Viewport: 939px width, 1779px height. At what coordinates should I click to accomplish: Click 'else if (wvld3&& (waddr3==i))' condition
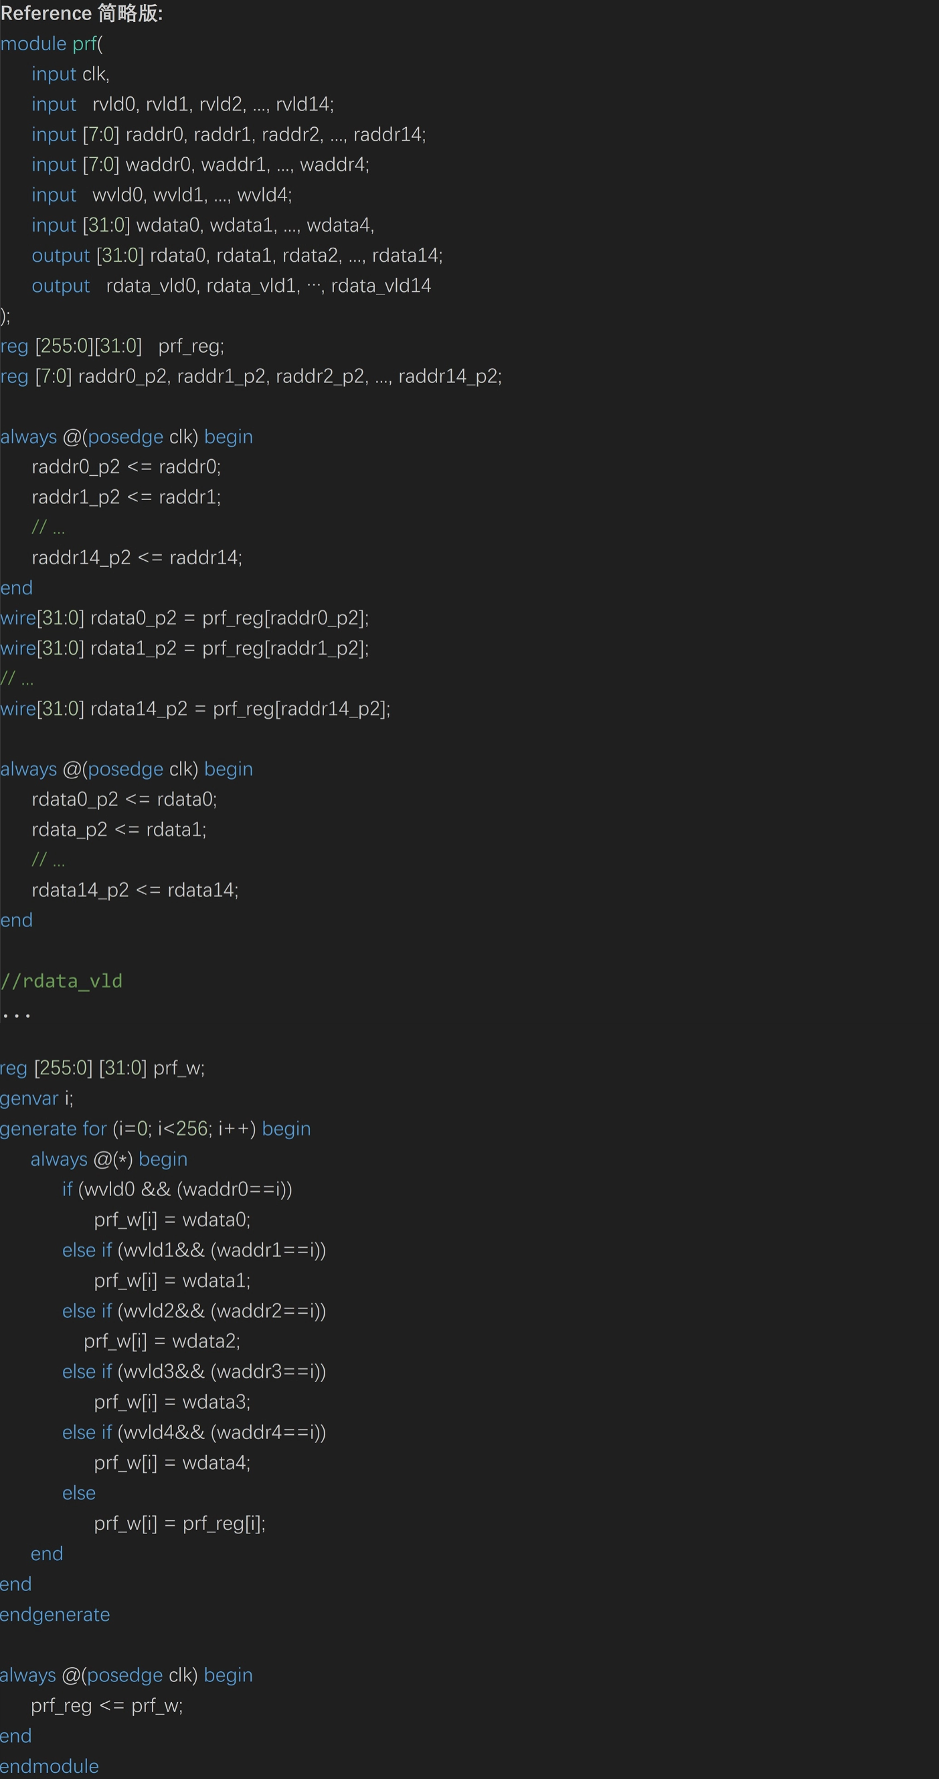coord(194,1371)
